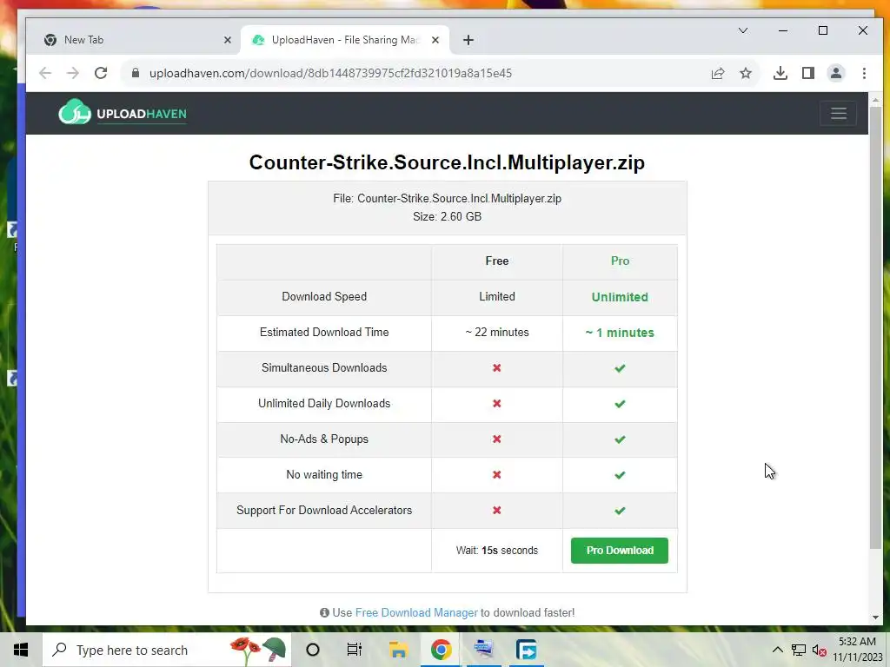
Task: Click the red X for Simultaneous Downloads
Action: [496, 368]
